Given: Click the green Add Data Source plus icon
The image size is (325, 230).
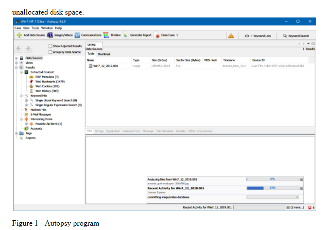Looking at the screenshot, I should click(19, 35).
